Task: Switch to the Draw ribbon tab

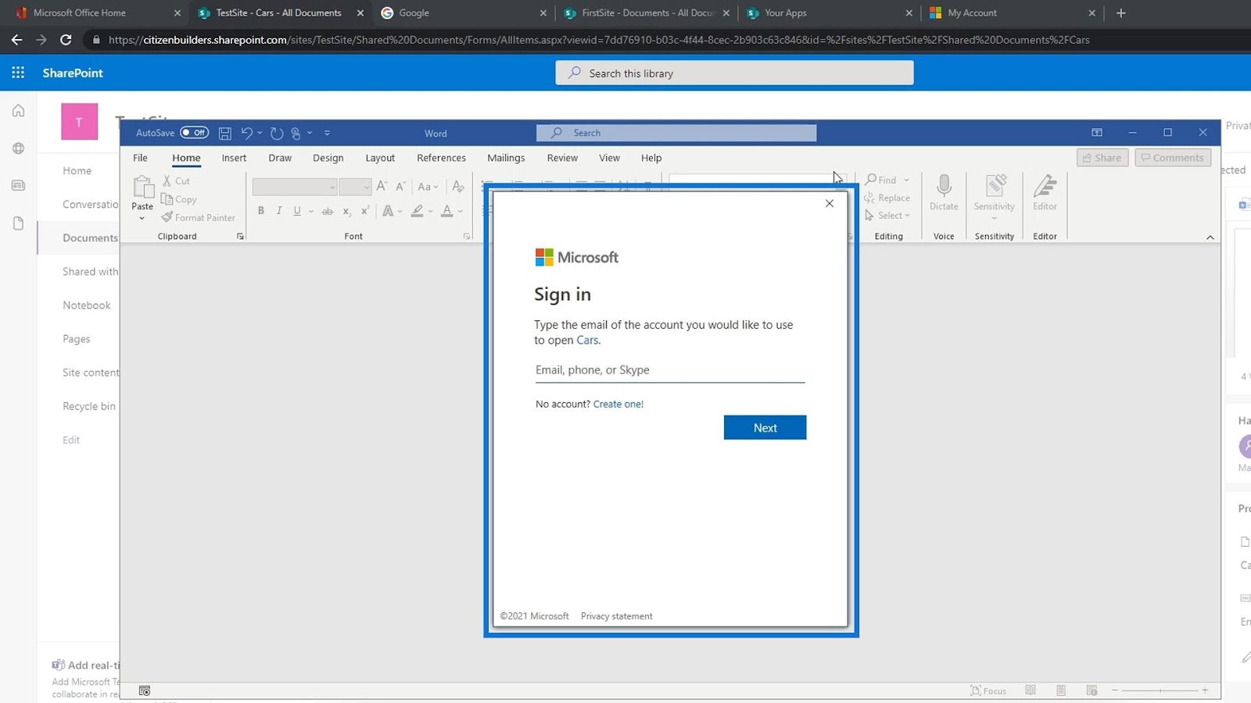Action: pyautogui.click(x=280, y=158)
